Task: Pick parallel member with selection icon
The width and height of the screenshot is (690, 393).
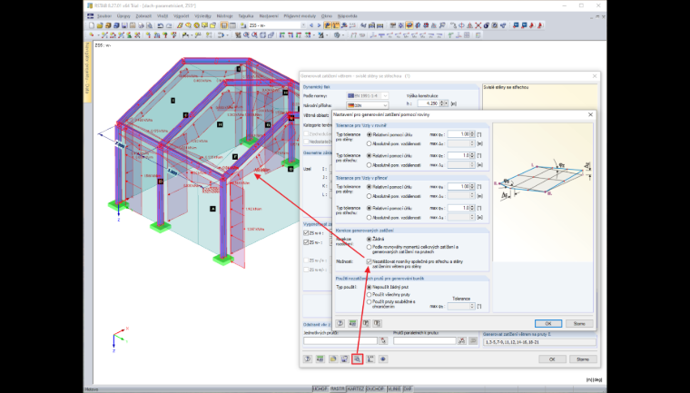Action: pyautogui.click(x=461, y=340)
